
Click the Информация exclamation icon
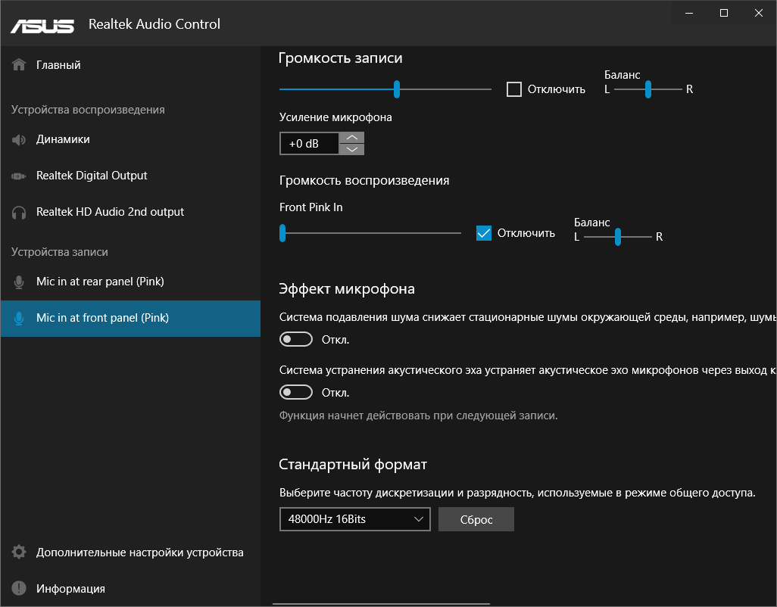click(x=19, y=589)
